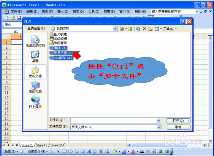Create a new folder in the Open dialog
214x156 pixels.
151,29
